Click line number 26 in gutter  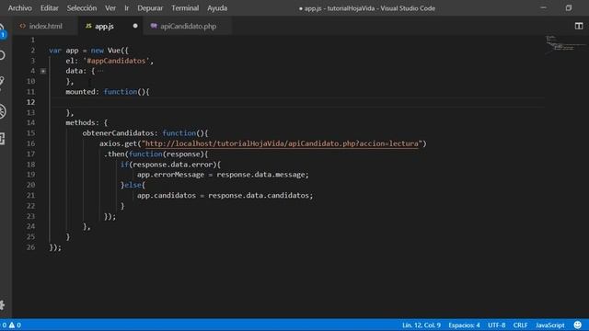(x=30, y=247)
